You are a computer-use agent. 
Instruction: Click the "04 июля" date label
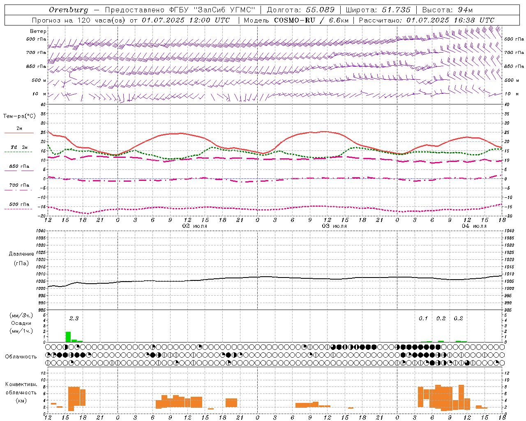coord(474,226)
